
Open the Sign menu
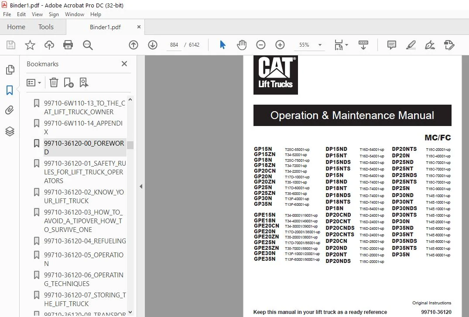(54, 14)
